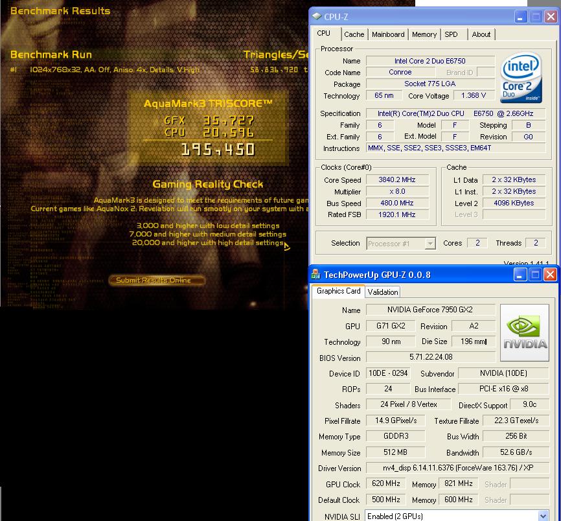561x521 pixels.
Task: Click the Memory Size value 512 MB
Action: (x=396, y=452)
